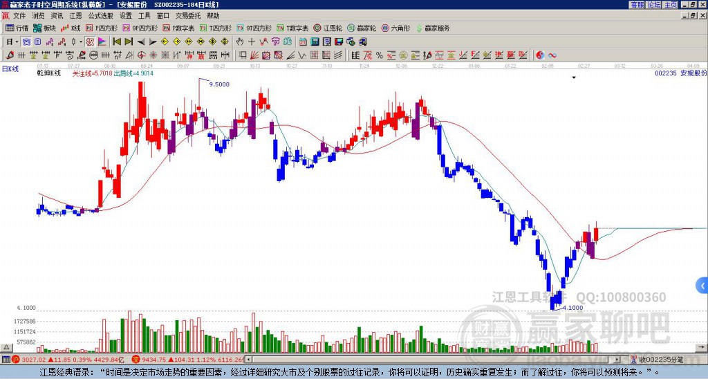Screen dimensions: 708x379
Task: Open the T数字表 time number table
Action: pyautogui.click(x=292, y=28)
